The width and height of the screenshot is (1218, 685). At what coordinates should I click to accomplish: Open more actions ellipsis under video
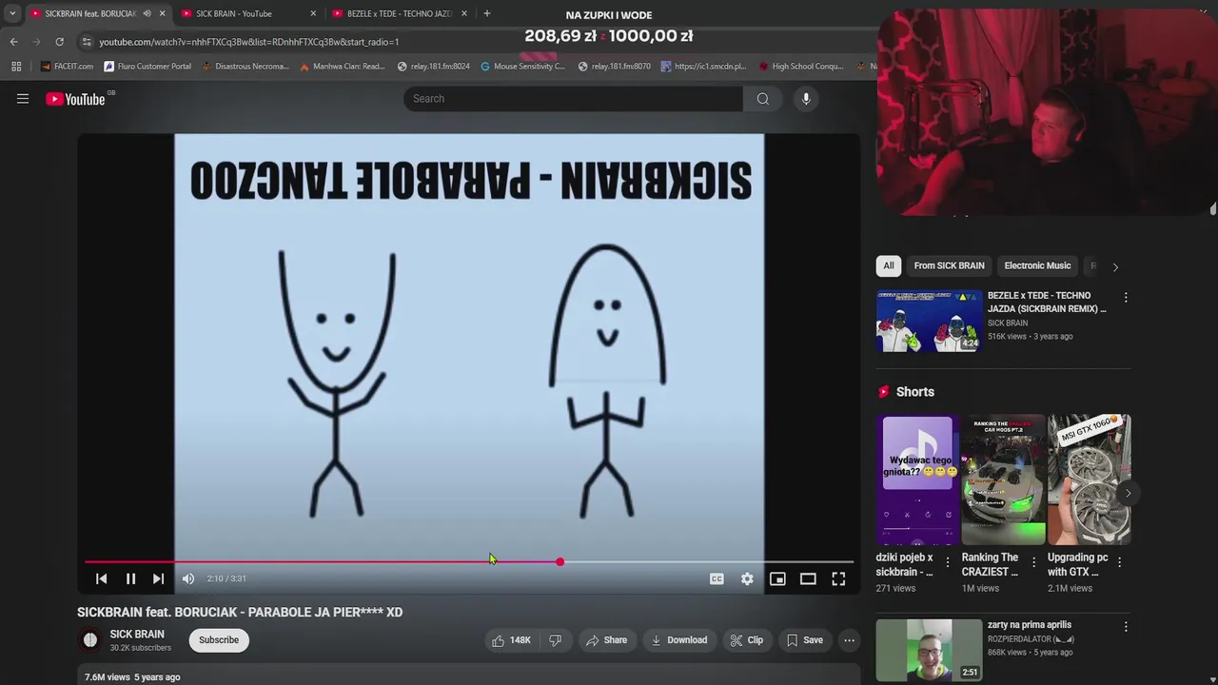click(849, 640)
